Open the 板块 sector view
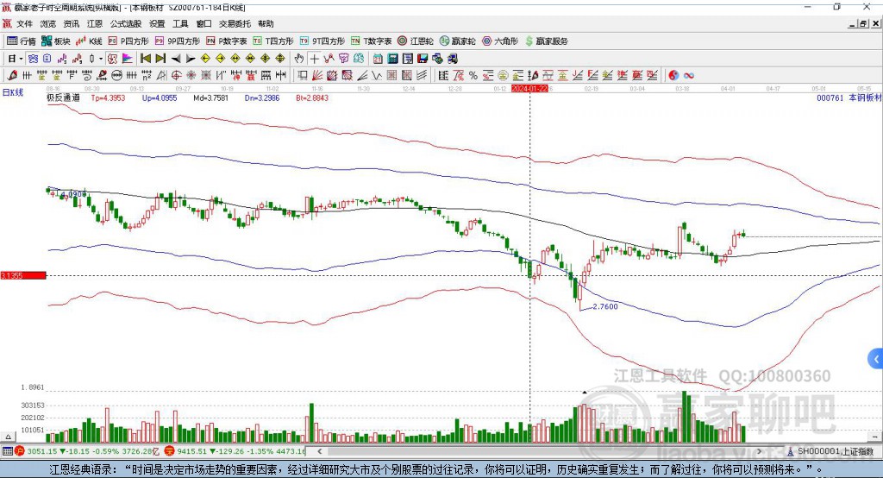This screenshot has height=478, width=883. [x=56, y=41]
